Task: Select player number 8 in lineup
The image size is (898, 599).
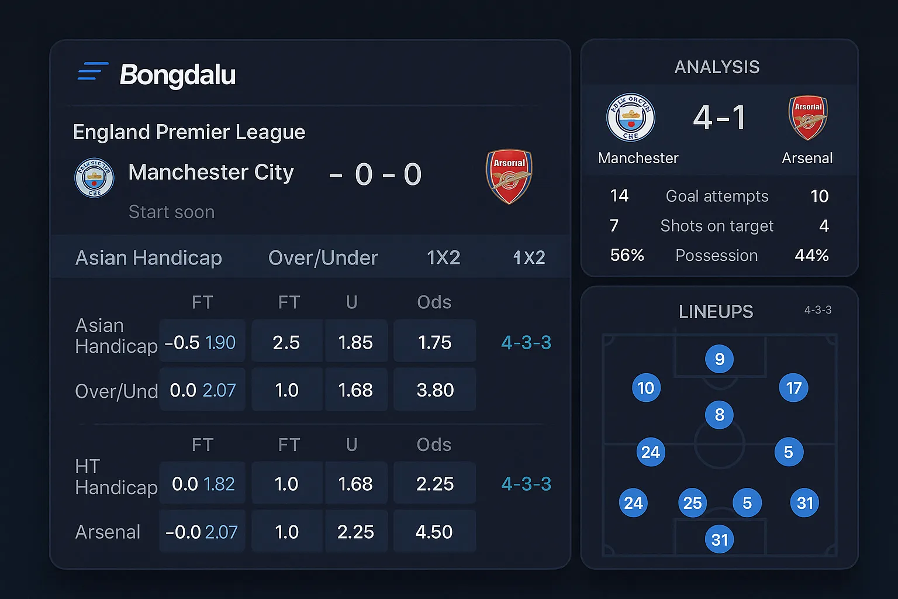Action: (720, 415)
